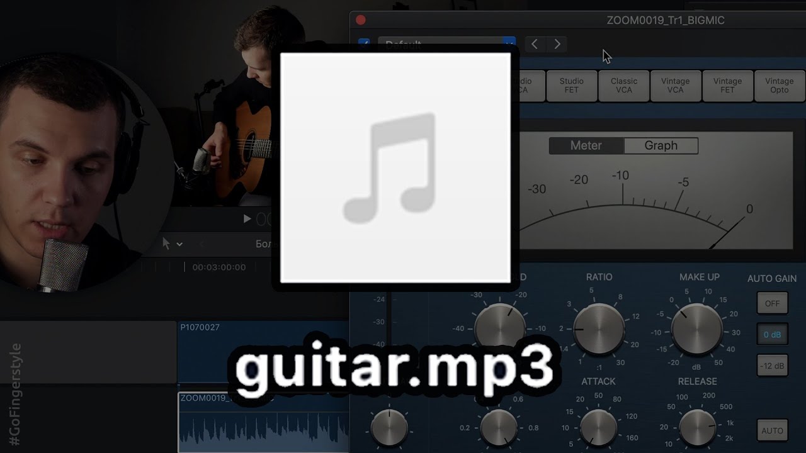Turn Auto Gain OFF
806x453 pixels.
point(772,303)
